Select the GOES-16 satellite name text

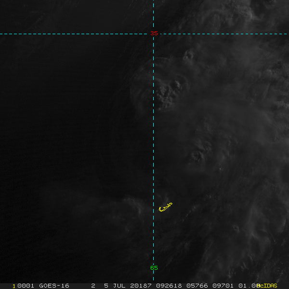click(x=54, y=286)
